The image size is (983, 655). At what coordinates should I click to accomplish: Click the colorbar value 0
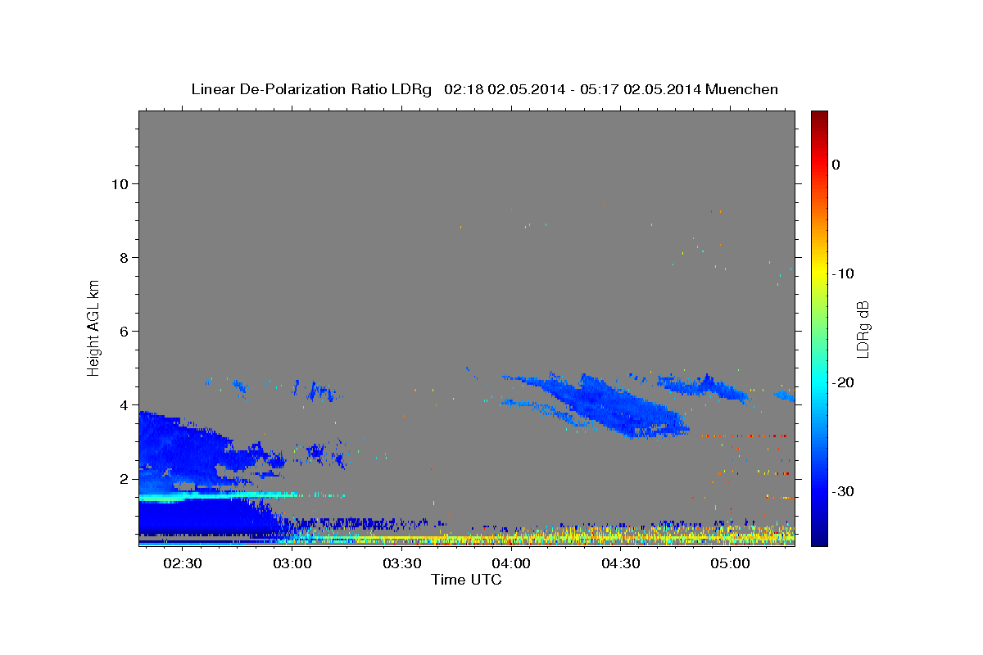click(x=836, y=165)
